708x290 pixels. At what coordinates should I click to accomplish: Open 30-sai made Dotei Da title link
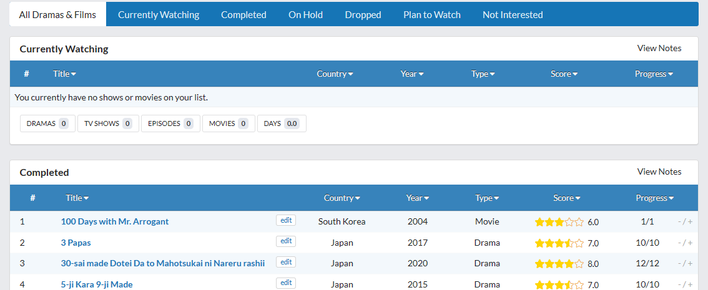(162, 263)
